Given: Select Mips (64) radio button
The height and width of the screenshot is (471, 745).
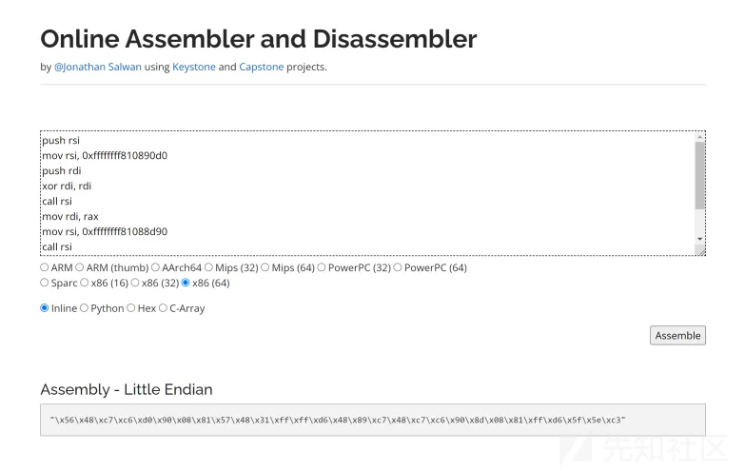Looking at the screenshot, I should [265, 267].
